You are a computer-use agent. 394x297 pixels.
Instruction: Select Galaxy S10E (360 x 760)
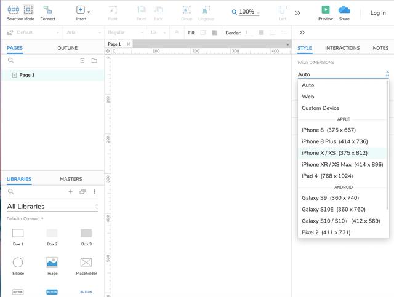[x=342, y=210]
